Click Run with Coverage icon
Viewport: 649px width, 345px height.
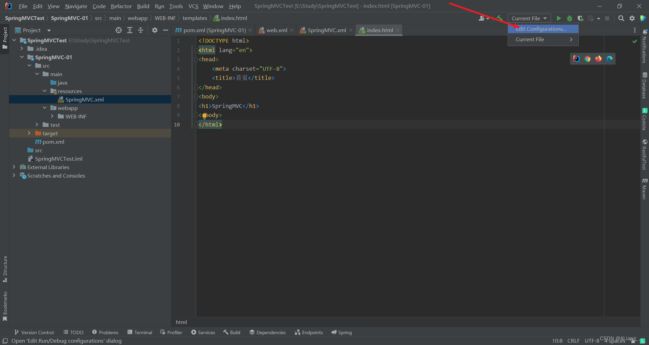pyautogui.click(x=580, y=18)
